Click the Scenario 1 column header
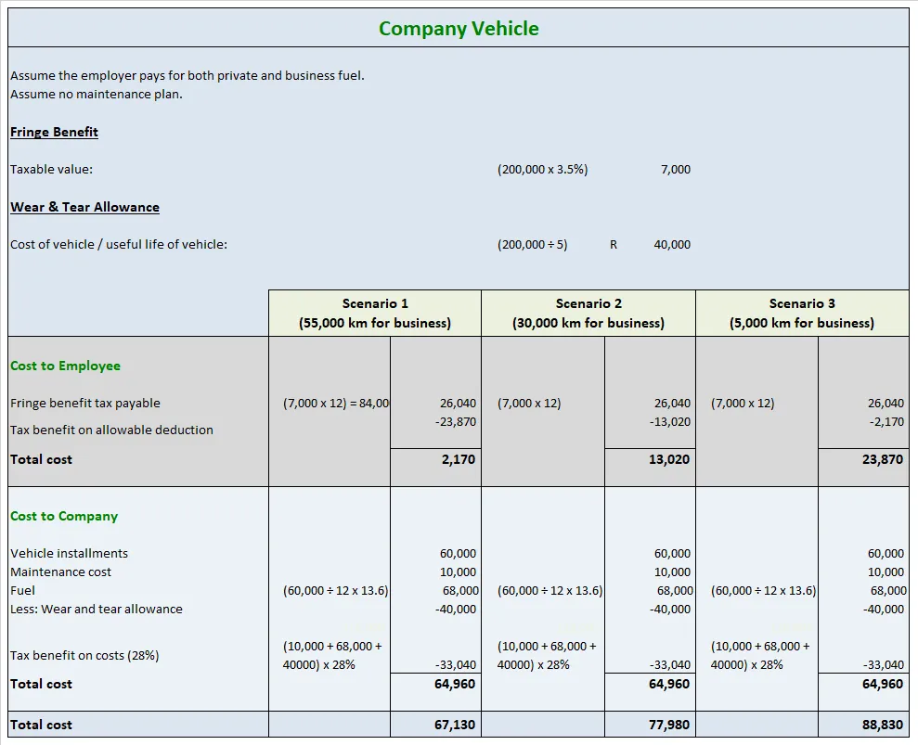 tap(375, 313)
